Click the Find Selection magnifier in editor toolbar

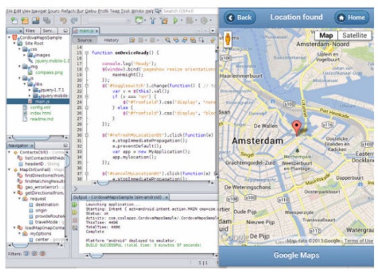click(x=167, y=40)
